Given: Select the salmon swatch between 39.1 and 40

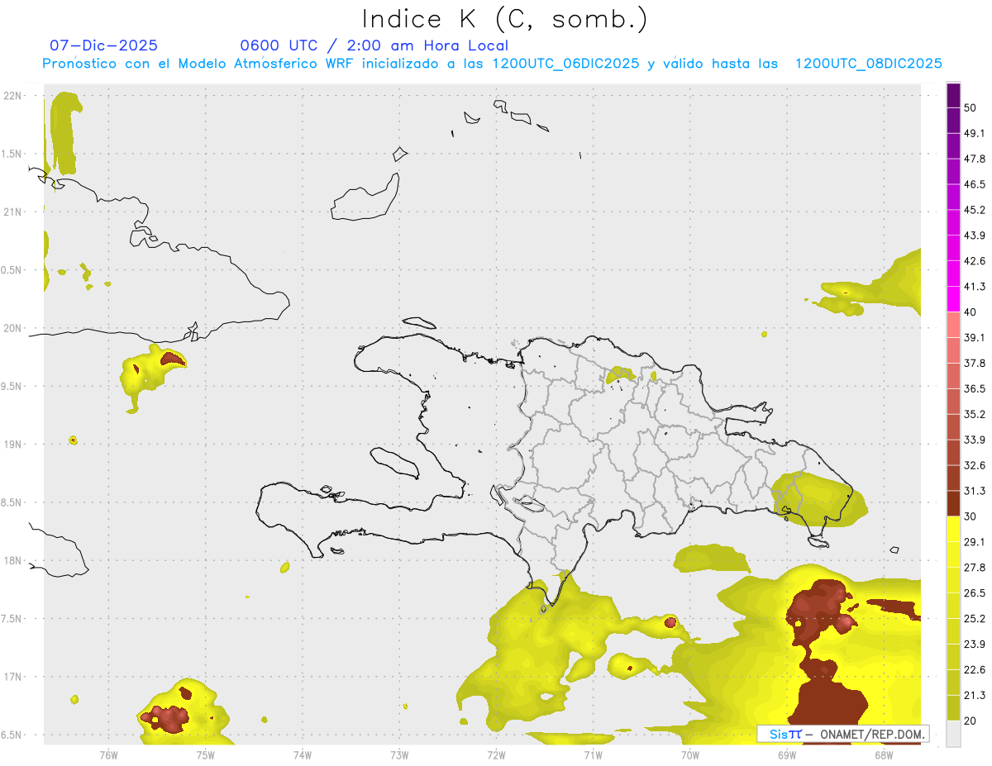Looking at the screenshot, I should coord(954,325).
